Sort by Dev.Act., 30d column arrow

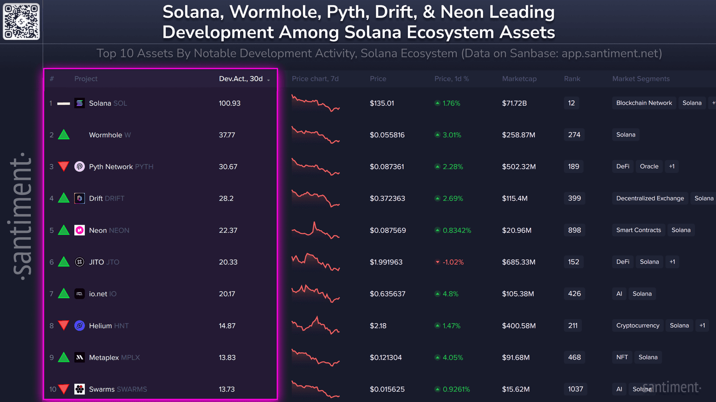click(x=268, y=80)
